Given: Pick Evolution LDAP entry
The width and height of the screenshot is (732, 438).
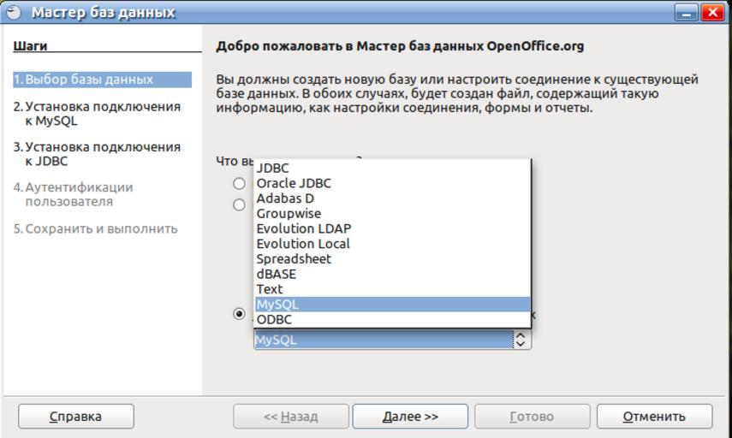Looking at the screenshot, I should pos(303,228).
